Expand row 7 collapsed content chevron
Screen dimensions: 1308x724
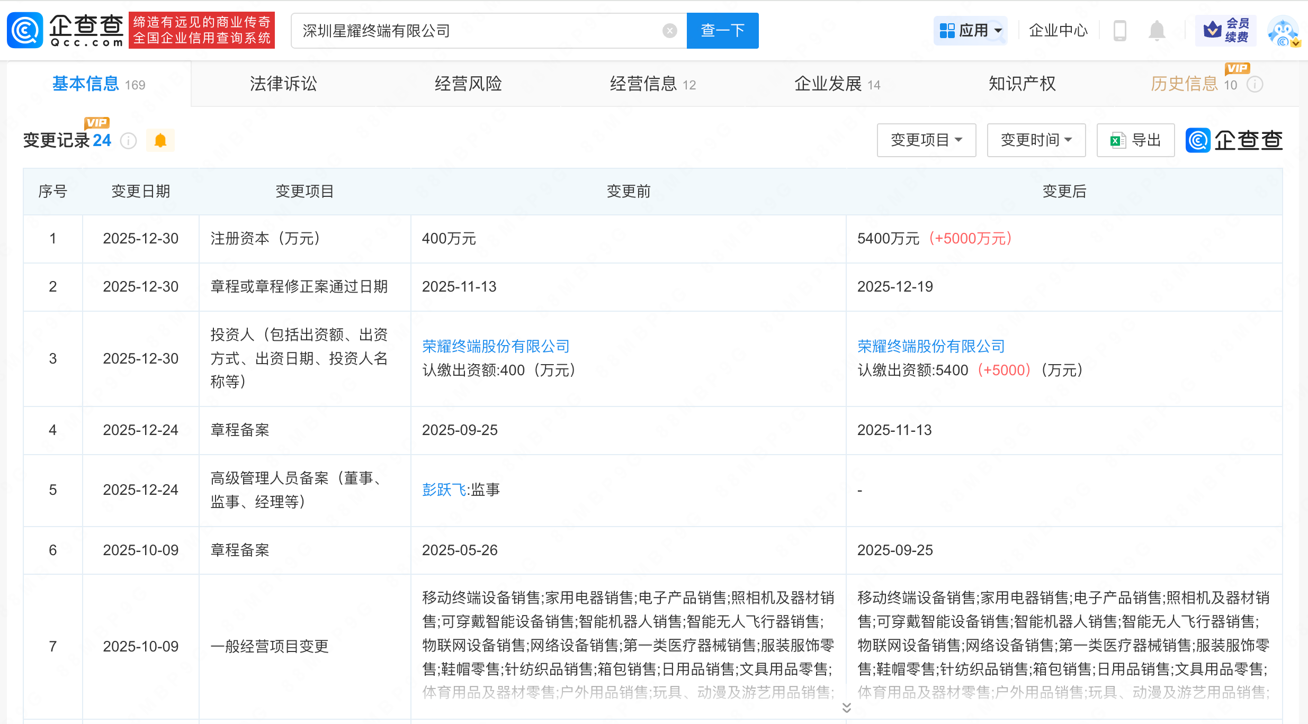click(x=846, y=708)
